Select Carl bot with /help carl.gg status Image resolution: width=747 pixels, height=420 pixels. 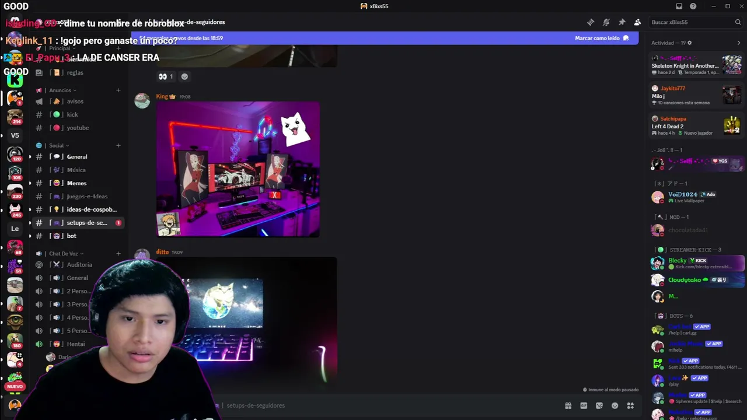696,330
